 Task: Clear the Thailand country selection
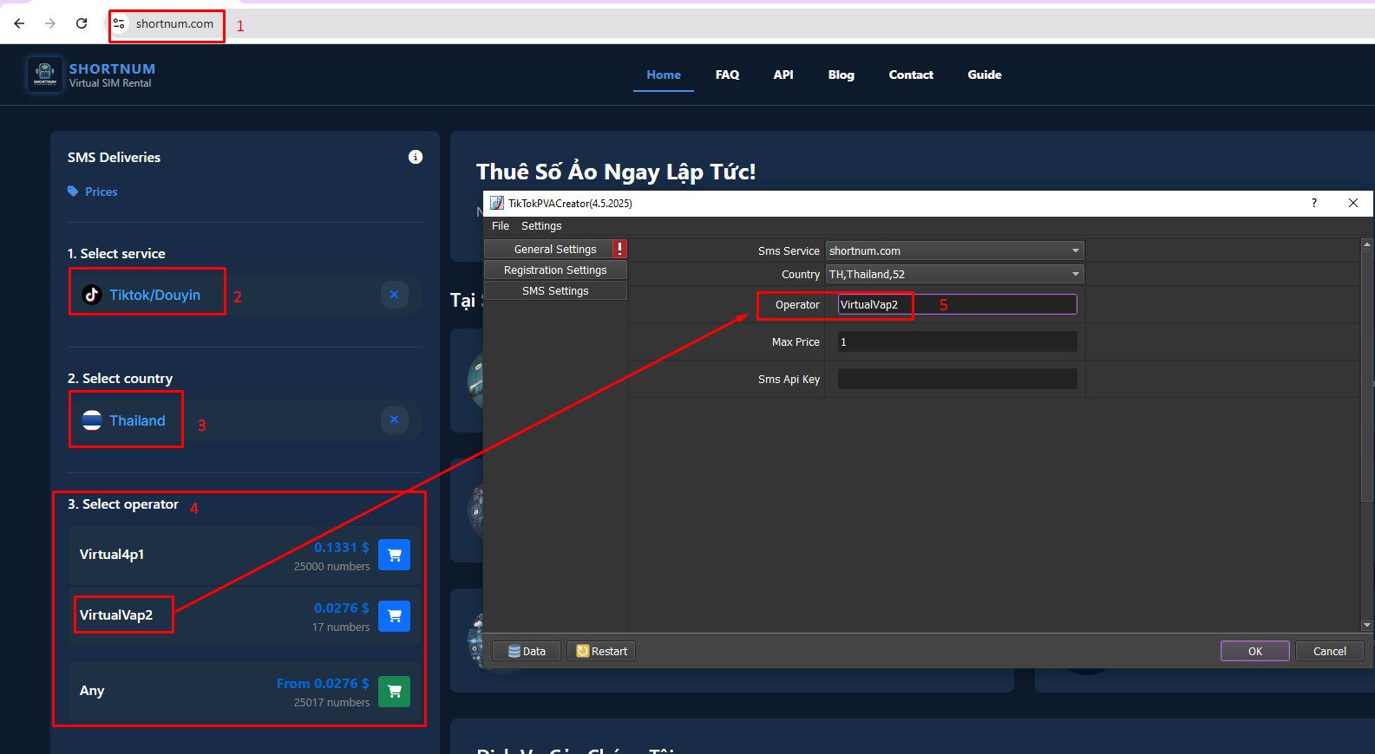394,419
